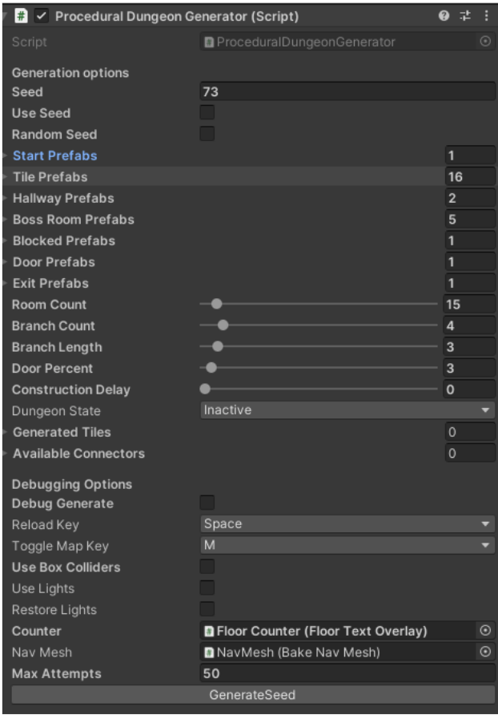Enable the Use Seed checkbox
This screenshot has width=498, height=715.
[x=207, y=113]
